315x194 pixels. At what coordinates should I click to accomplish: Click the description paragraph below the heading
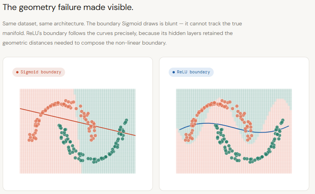click(122, 33)
